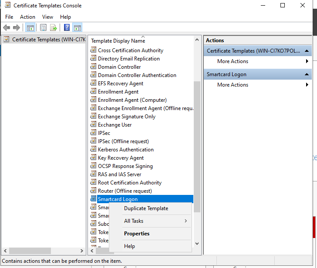The height and width of the screenshot is (268, 317).
Task: Choose Duplicate Template from context menu
Action: [x=150, y=208]
